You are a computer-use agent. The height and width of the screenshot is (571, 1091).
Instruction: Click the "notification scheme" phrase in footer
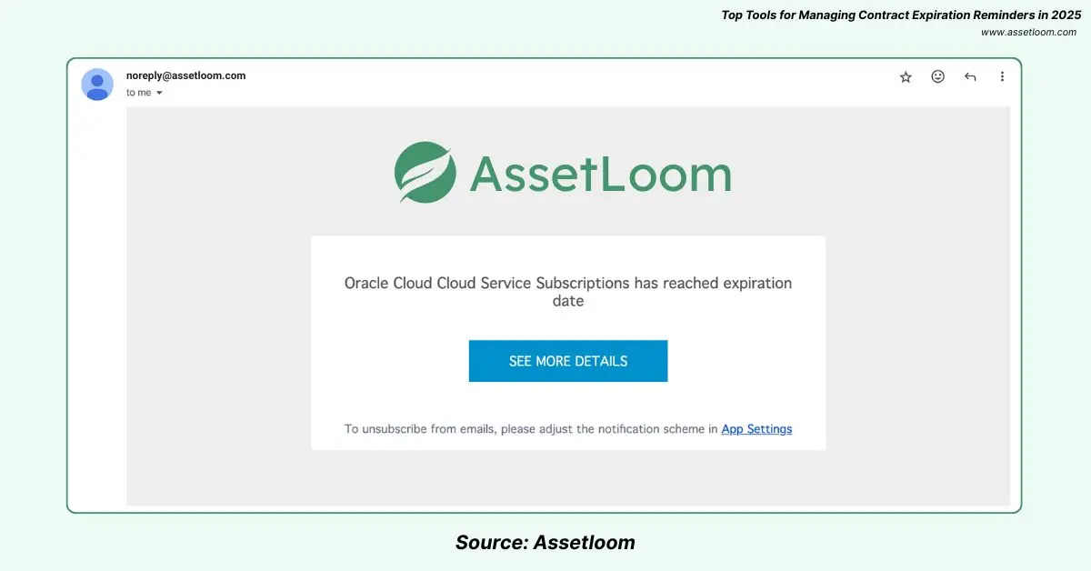click(651, 429)
